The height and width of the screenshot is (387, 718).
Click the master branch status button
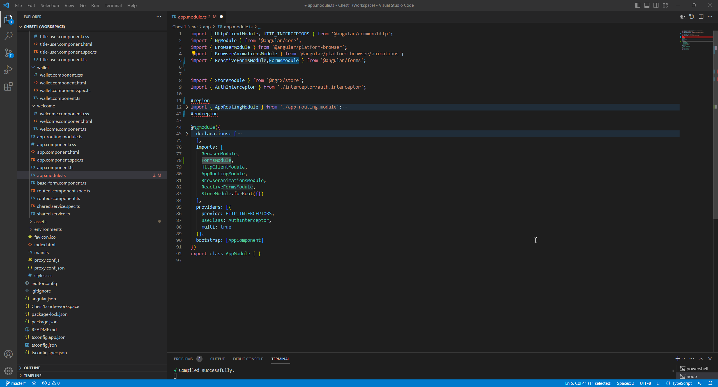[x=16, y=383]
